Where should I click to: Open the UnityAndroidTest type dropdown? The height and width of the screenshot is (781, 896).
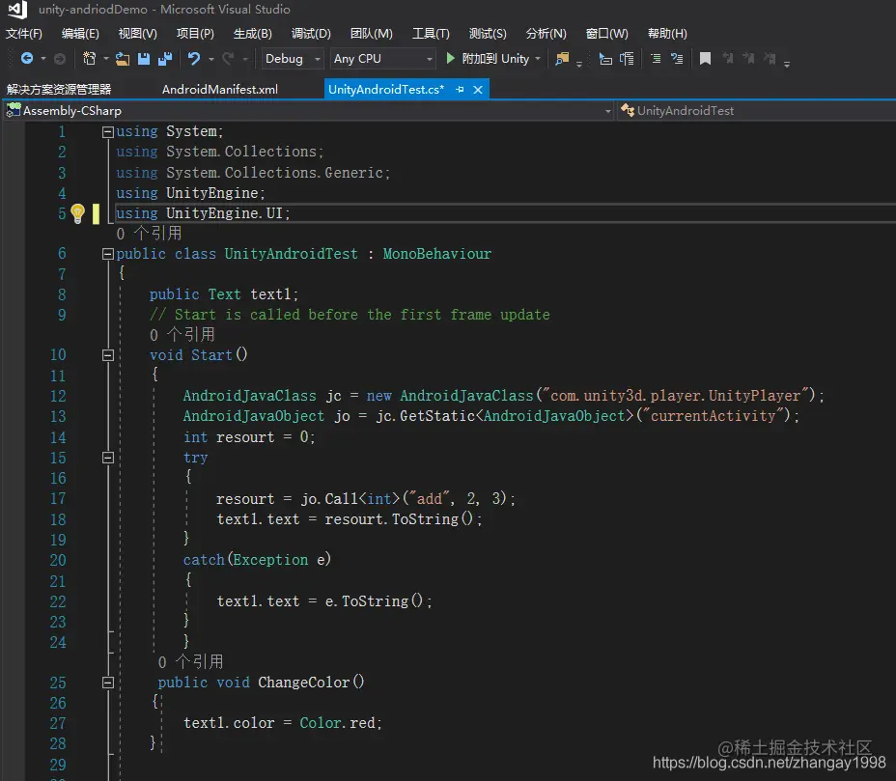pyautogui.click(x=757, y=111)
